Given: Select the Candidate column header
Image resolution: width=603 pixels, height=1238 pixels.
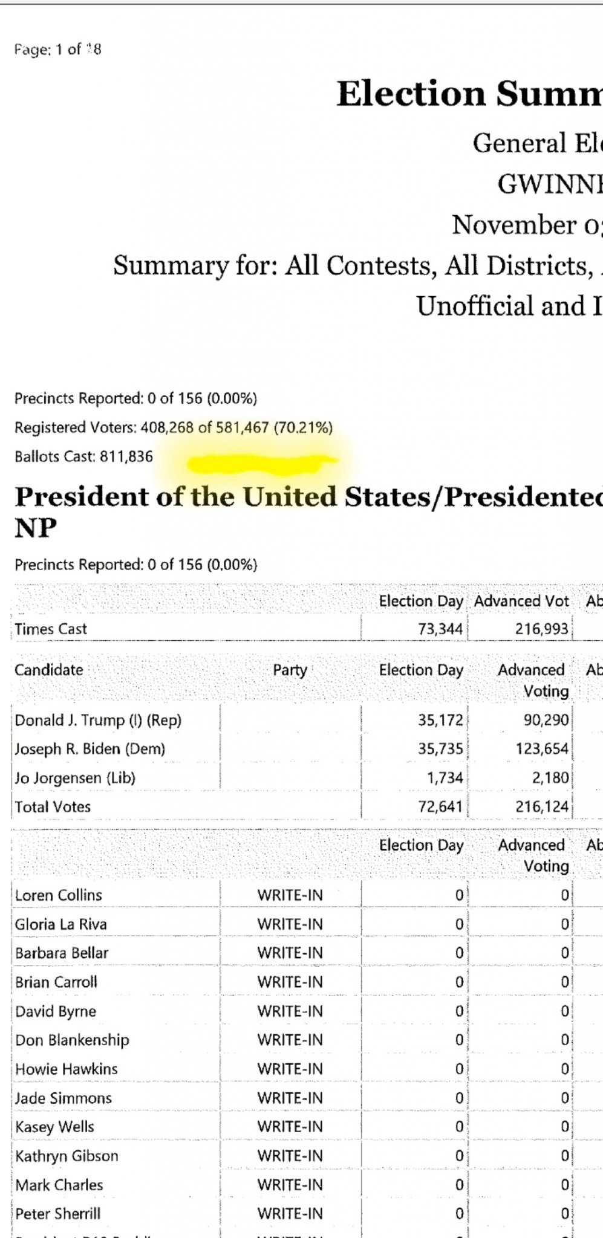Looking at the screenshot, I should 49,670.
